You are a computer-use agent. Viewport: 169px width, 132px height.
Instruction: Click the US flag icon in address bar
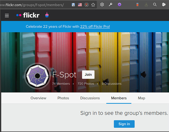80,5
